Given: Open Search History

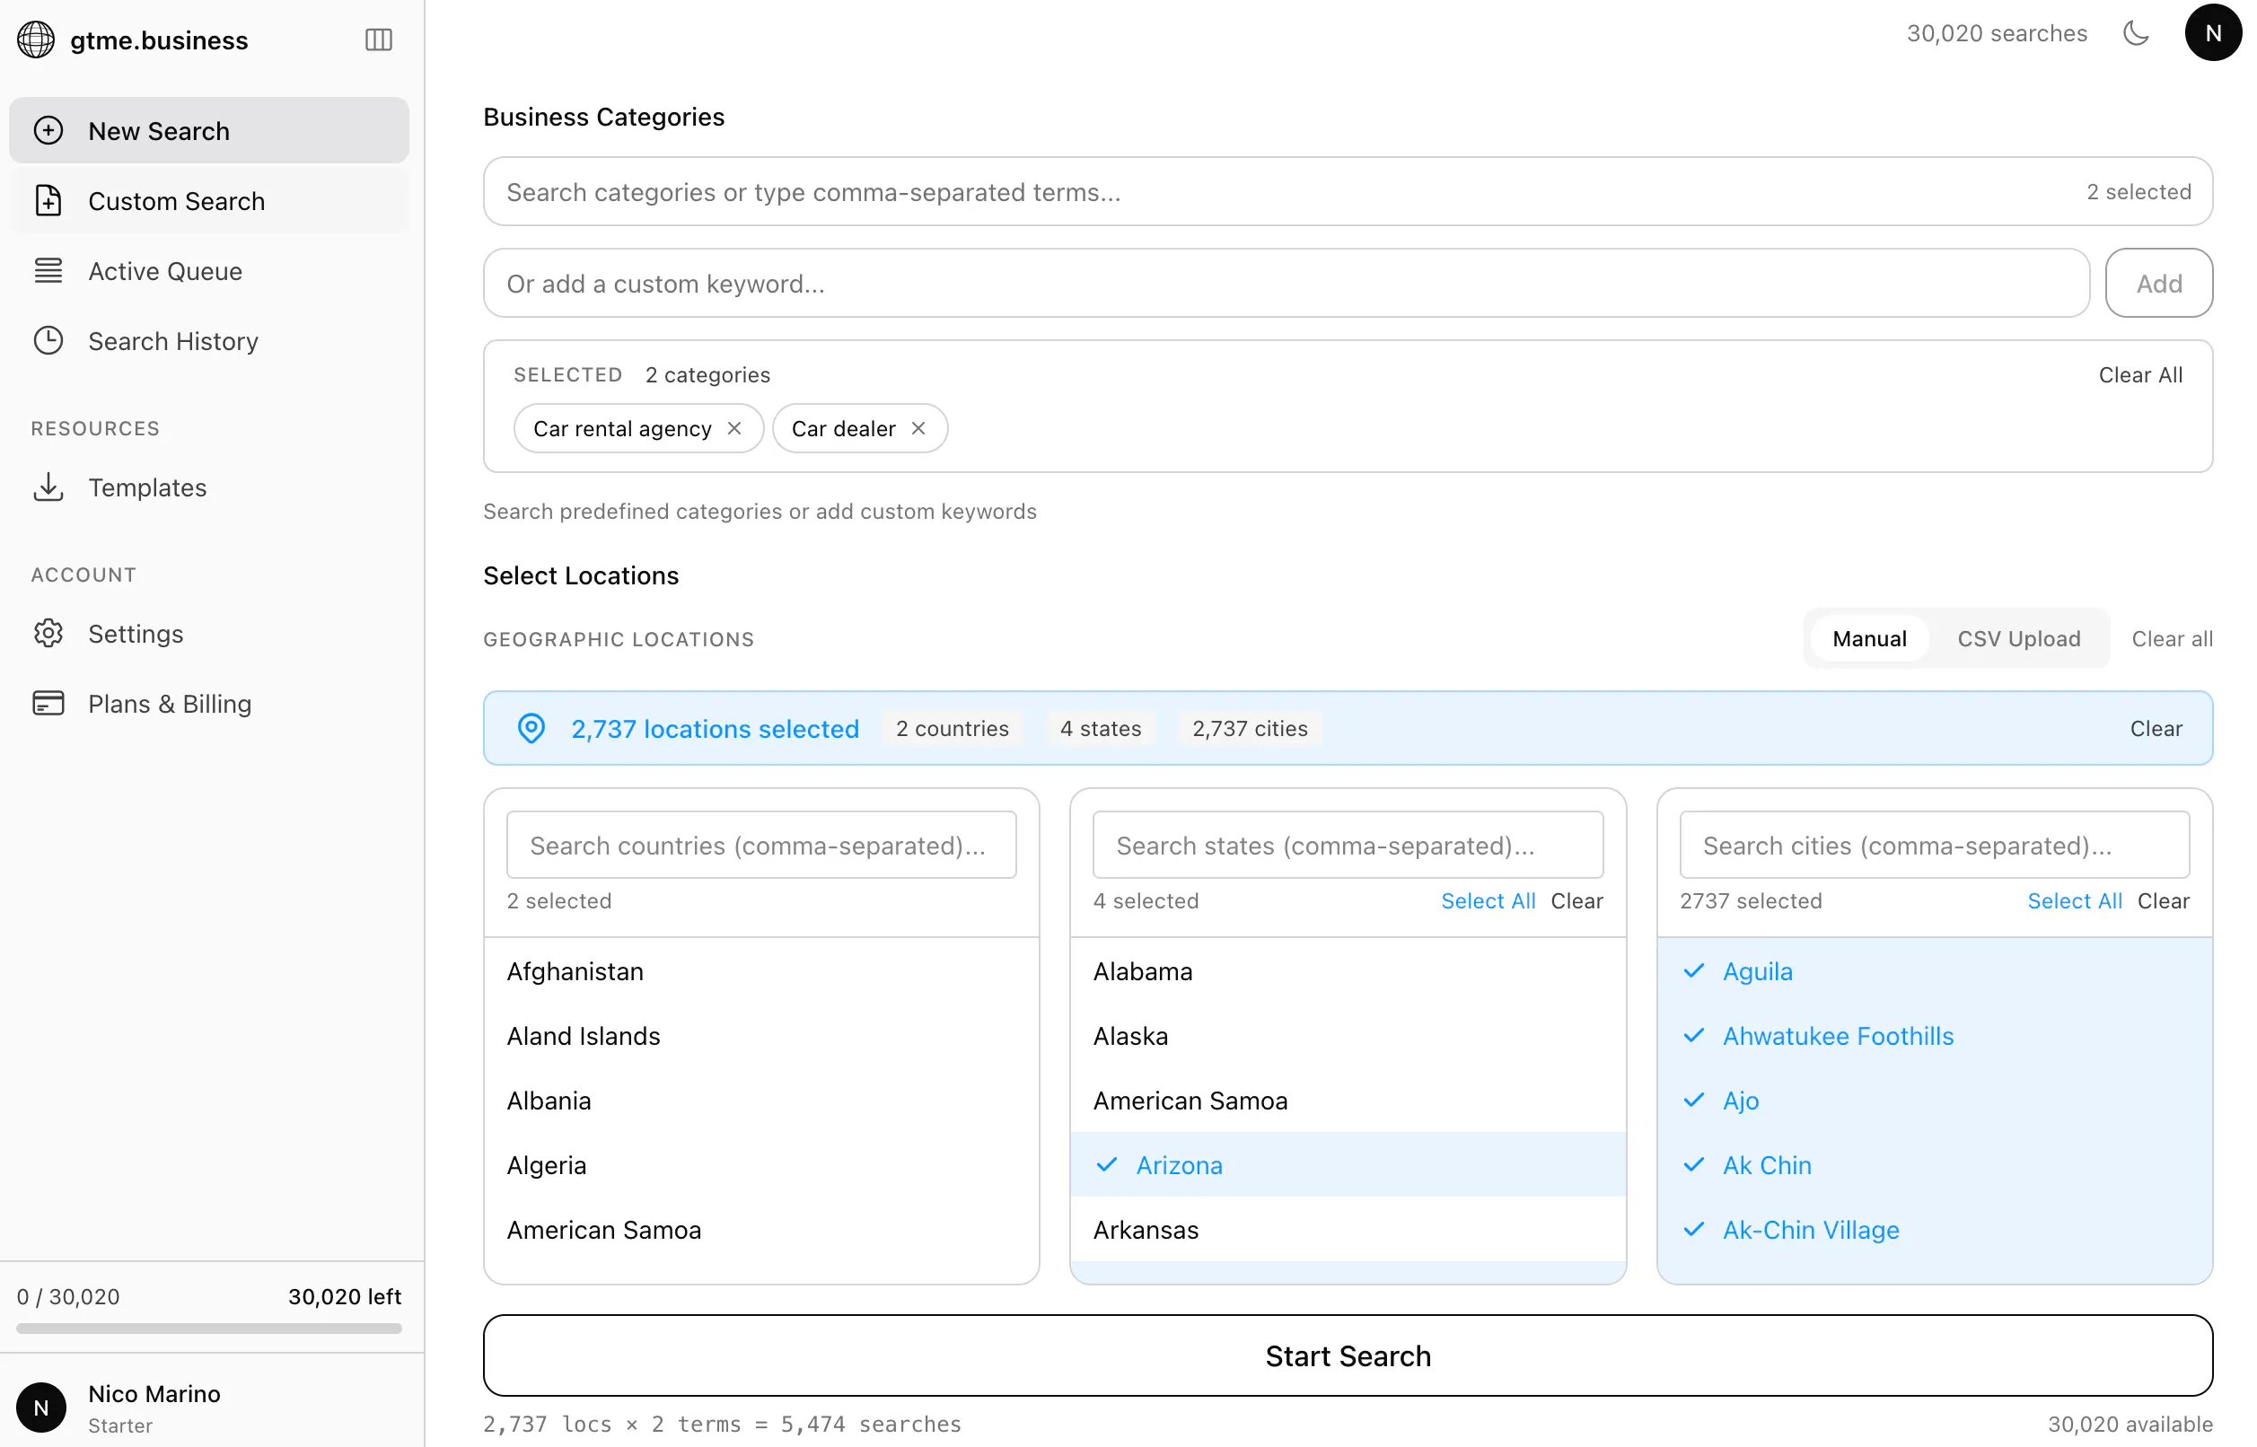Looking at the screenshot, I should pos(209,341).
